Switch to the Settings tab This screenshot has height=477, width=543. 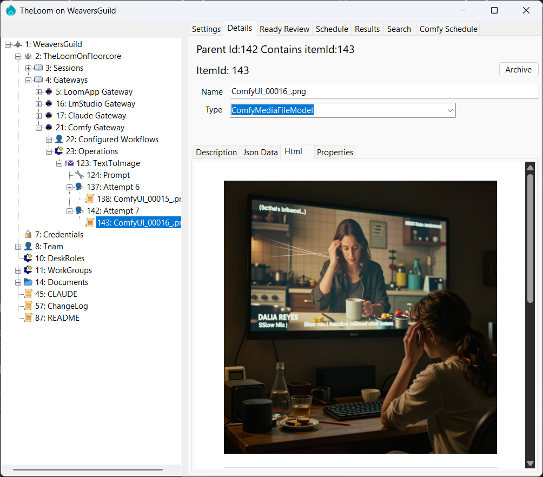[206, 29]
